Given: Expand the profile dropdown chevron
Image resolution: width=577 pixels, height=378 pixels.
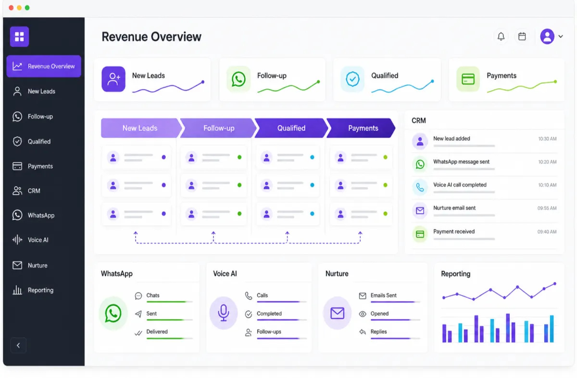Looking at the screenshot, I should [561, 37].
